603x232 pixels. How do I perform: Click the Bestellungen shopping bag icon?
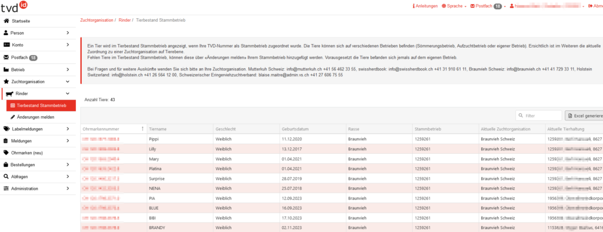6,164
